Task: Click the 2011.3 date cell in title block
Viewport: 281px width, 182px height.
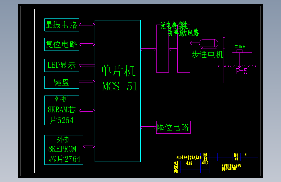Action: click(205, 163)
